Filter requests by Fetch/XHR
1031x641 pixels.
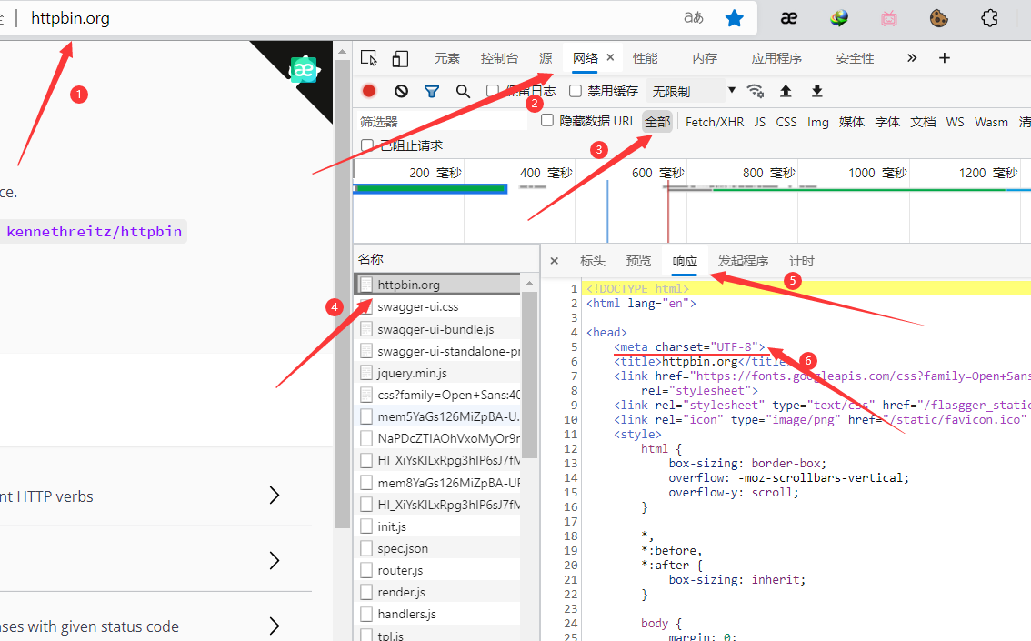[x=715, y=122]
